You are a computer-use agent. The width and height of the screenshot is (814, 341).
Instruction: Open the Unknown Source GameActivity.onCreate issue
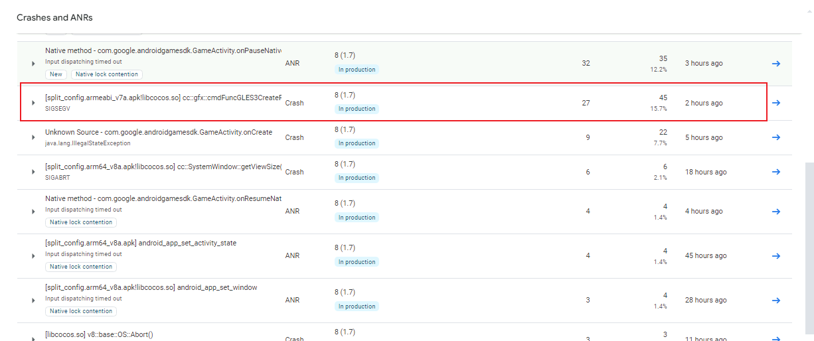(159, 132)
